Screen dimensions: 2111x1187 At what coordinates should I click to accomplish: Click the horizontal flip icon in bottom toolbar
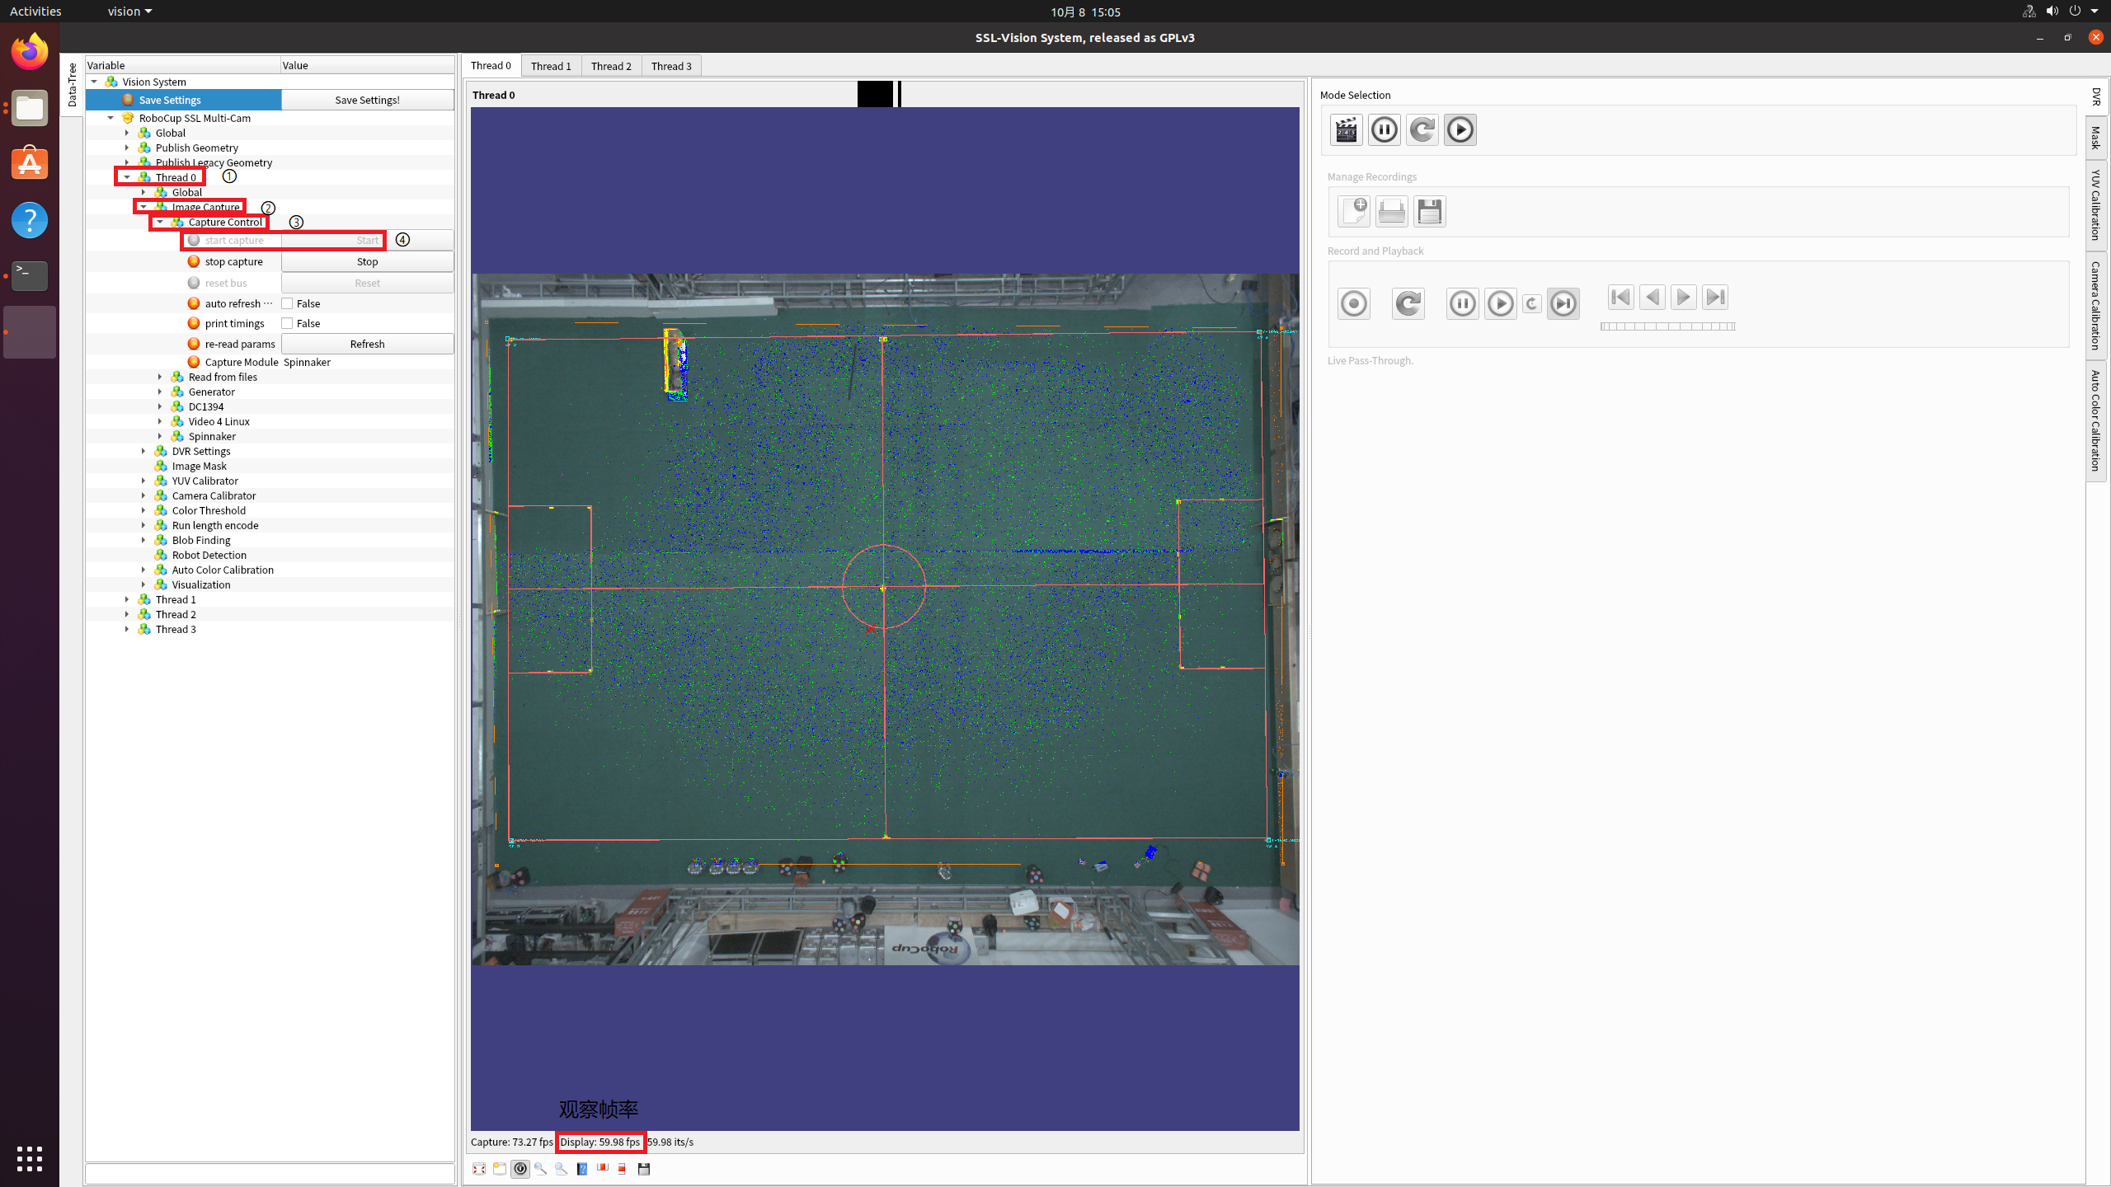pyautogui.click(x=602, y=1169)
